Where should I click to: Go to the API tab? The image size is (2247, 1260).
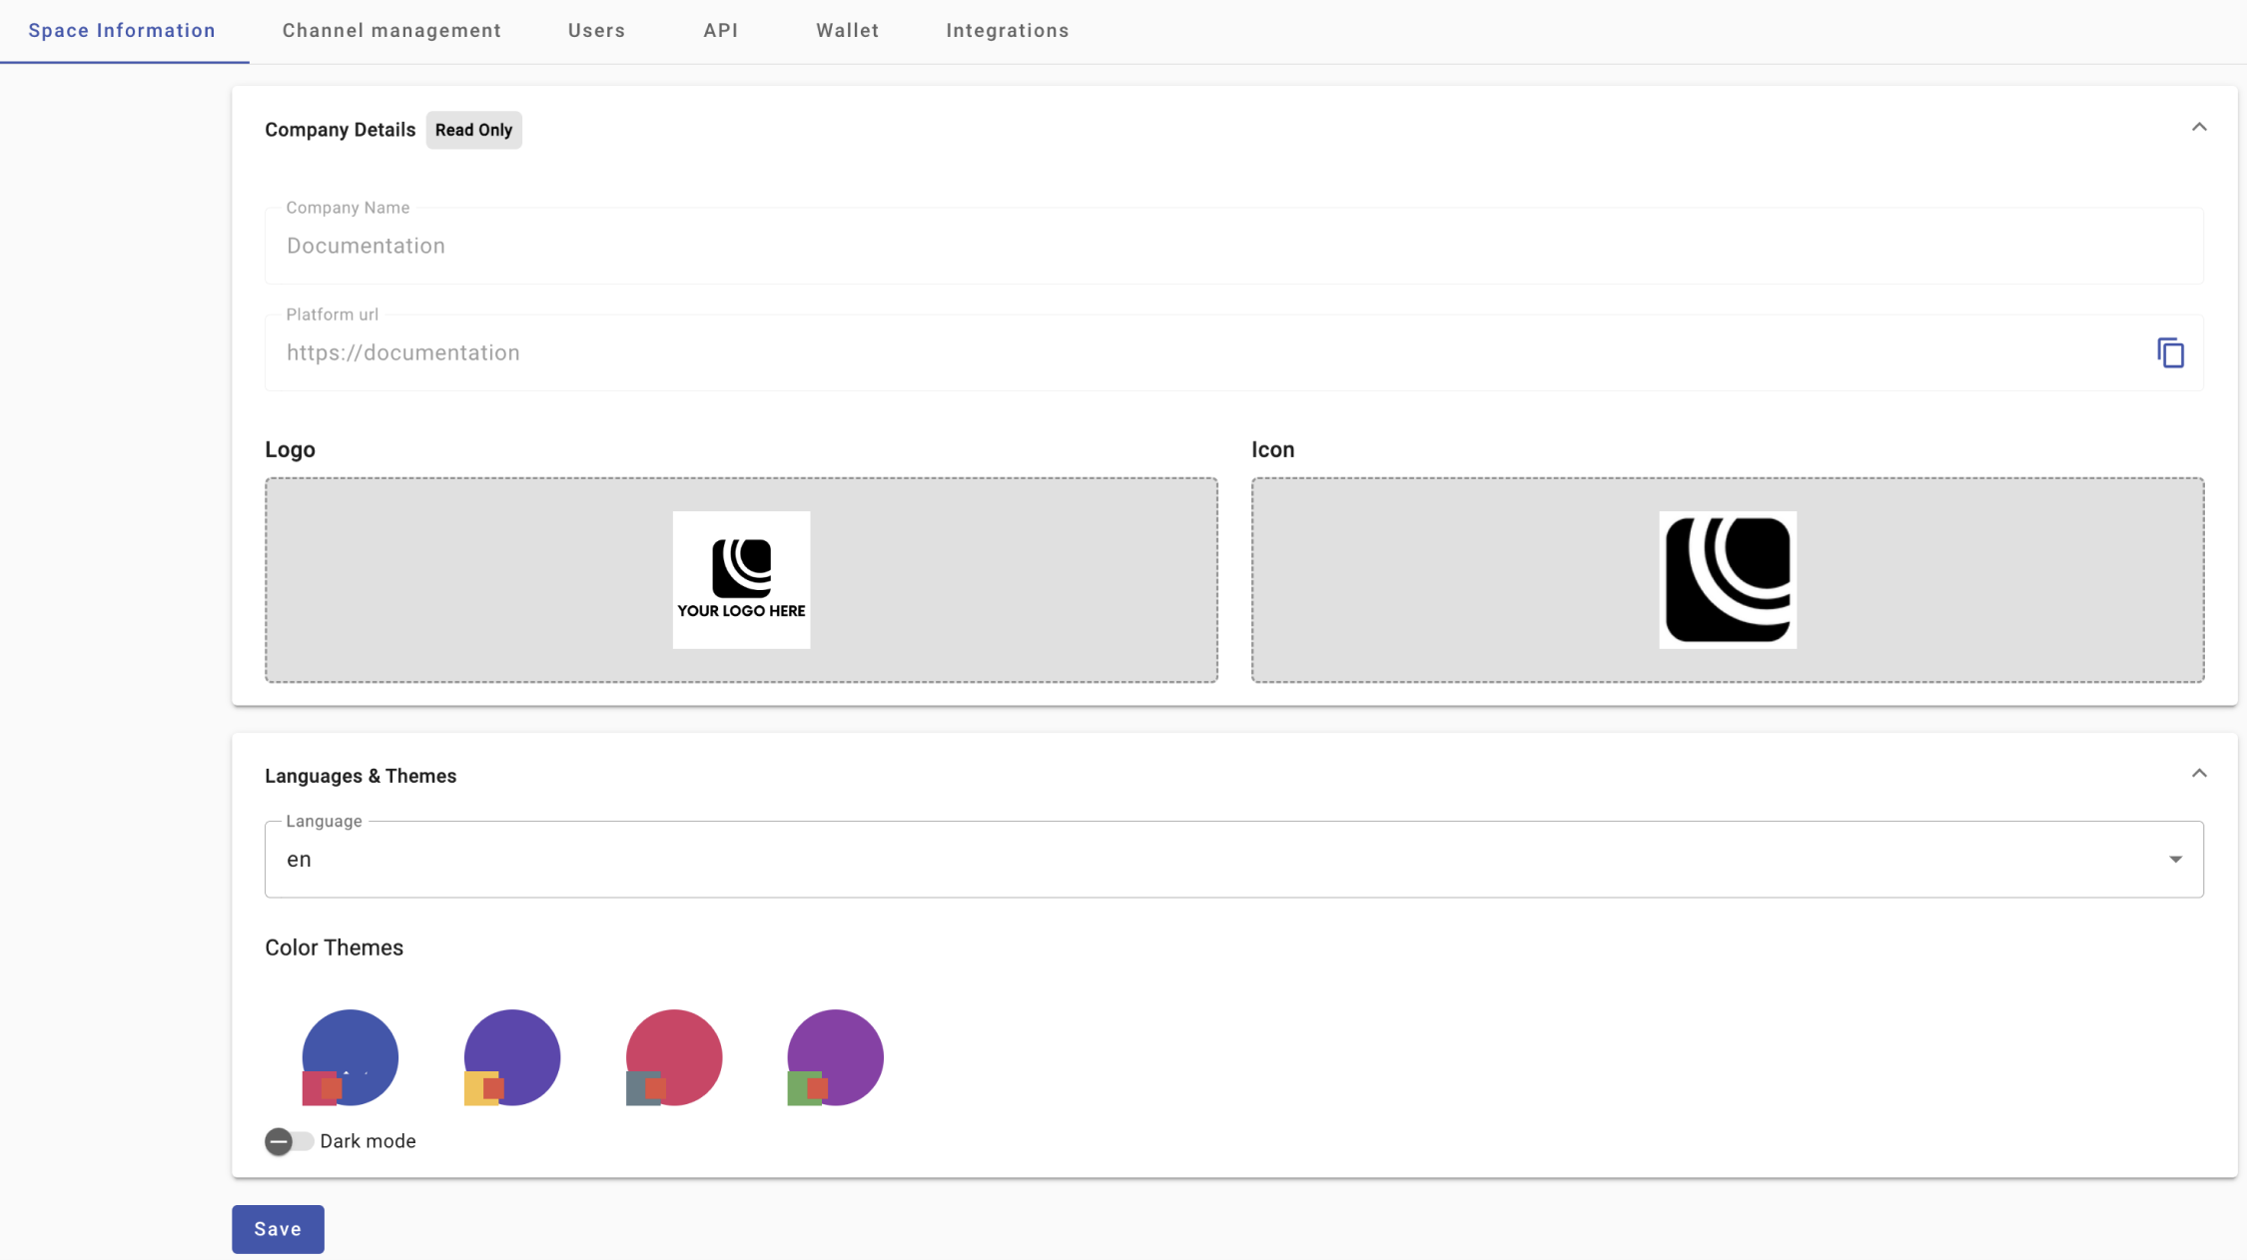pos(720,31)
